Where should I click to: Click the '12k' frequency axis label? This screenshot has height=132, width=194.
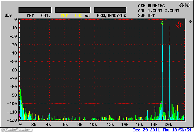click(x=110, y=124)
